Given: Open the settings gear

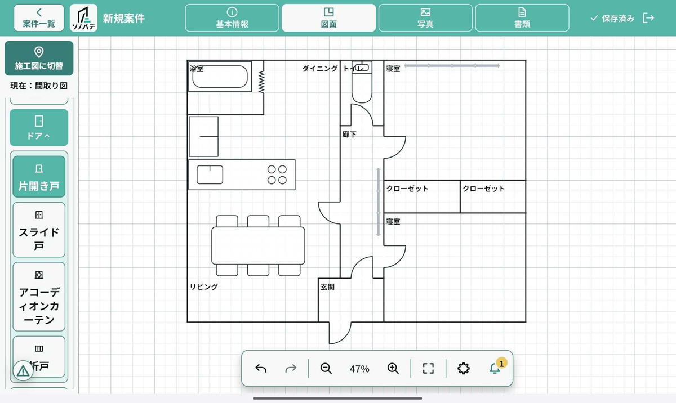Looking at the screenshot, I should tap(464, 369).
